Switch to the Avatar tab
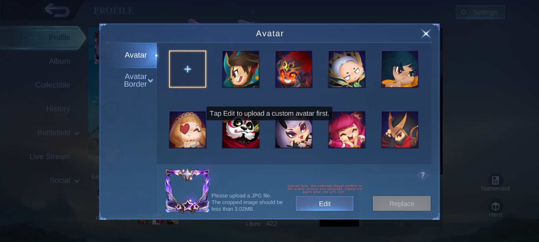Screen dimensions: 539x242 [x=136, y=55]
